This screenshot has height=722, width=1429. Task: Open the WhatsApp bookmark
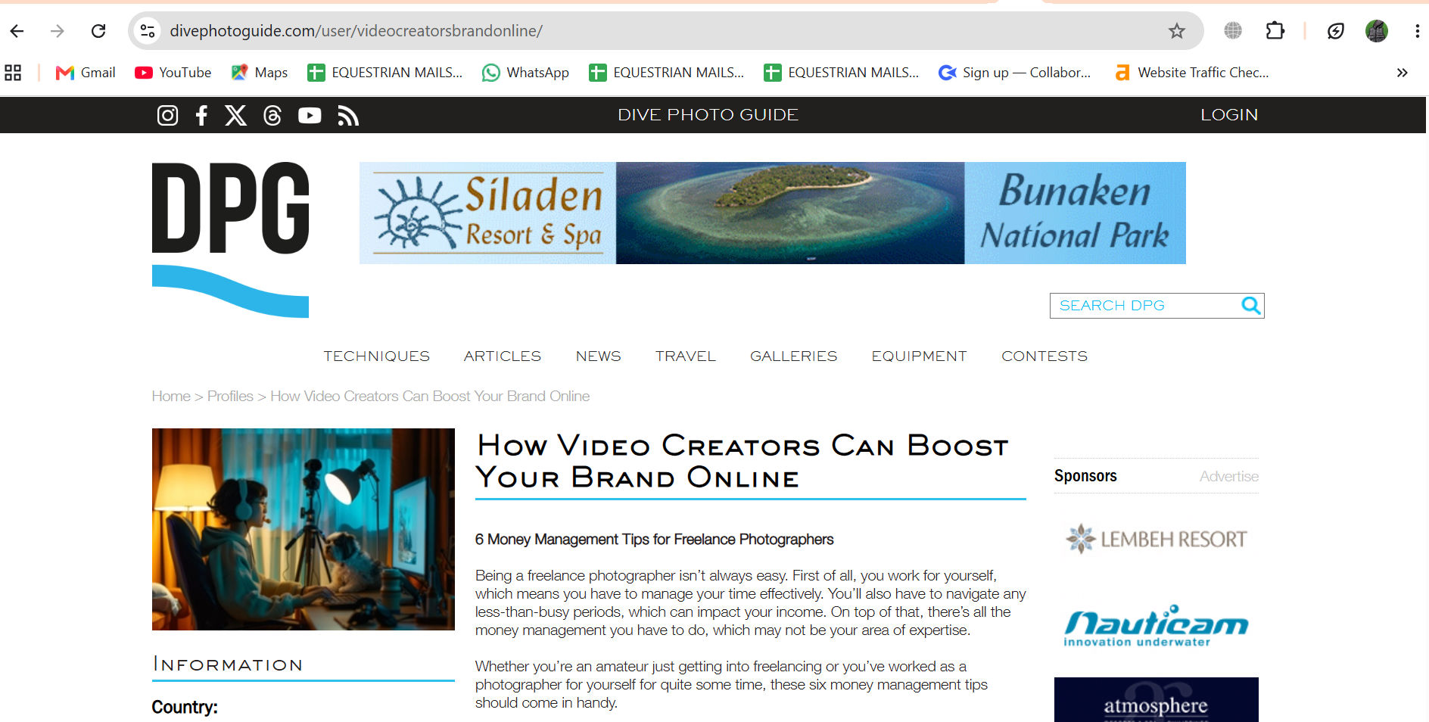tap(526, 73)
